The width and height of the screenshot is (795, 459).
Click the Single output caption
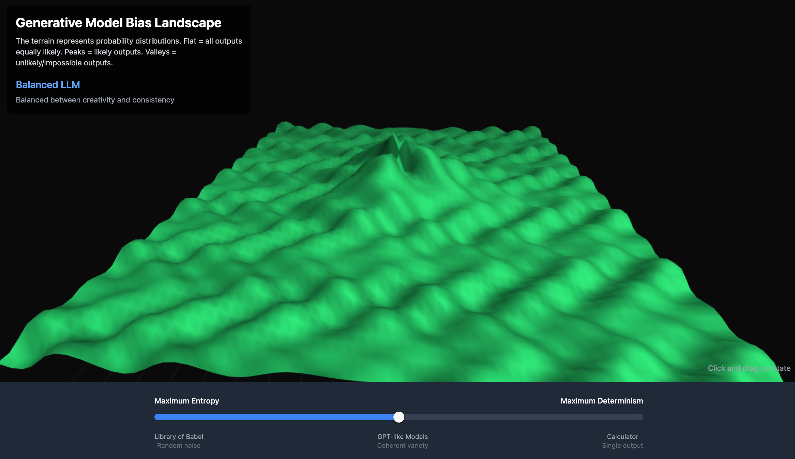622,445
